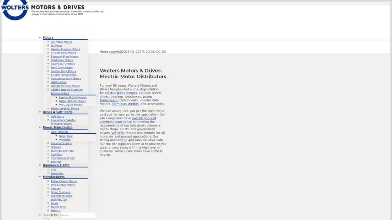Select Definite Purpose Motors
Image resolution: width=392 pixels, height=220 pixels.
(65, 86)
